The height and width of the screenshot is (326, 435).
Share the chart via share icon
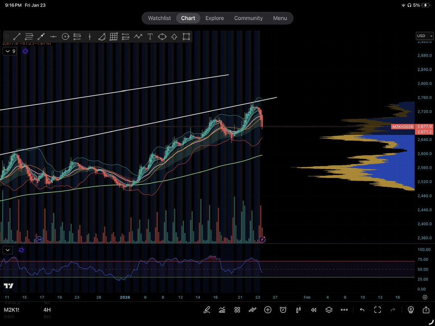(x=426, y=310)
